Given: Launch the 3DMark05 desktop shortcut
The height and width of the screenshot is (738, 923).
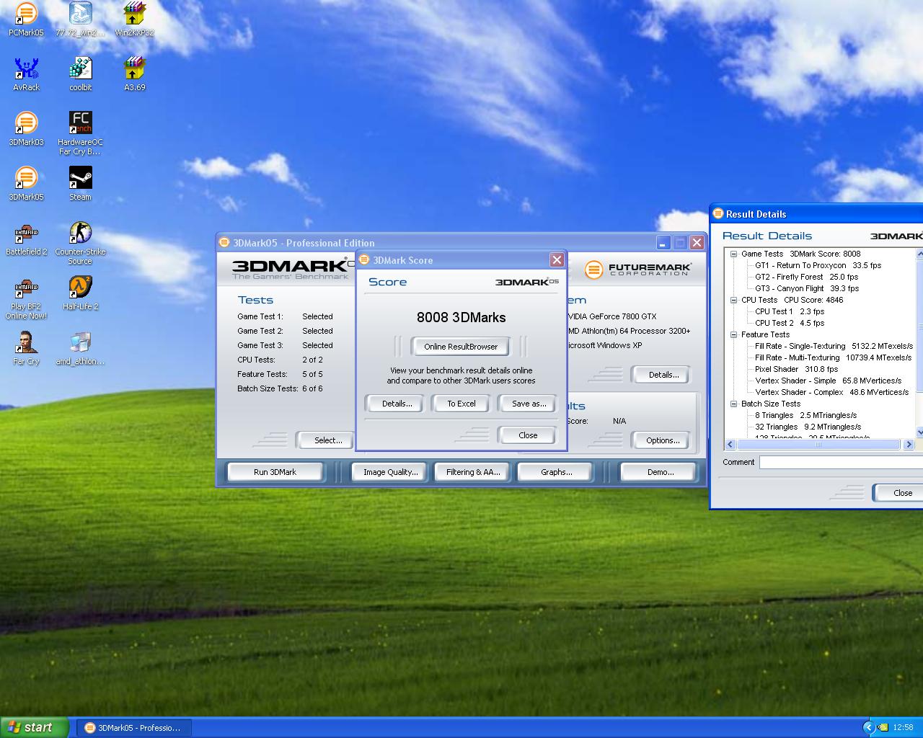Looking at the screenshot, I should pos(26,184).
